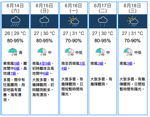Click June 15 umbrella icon rated 中
The image size is (150, 117).
[x=42, y=52]
